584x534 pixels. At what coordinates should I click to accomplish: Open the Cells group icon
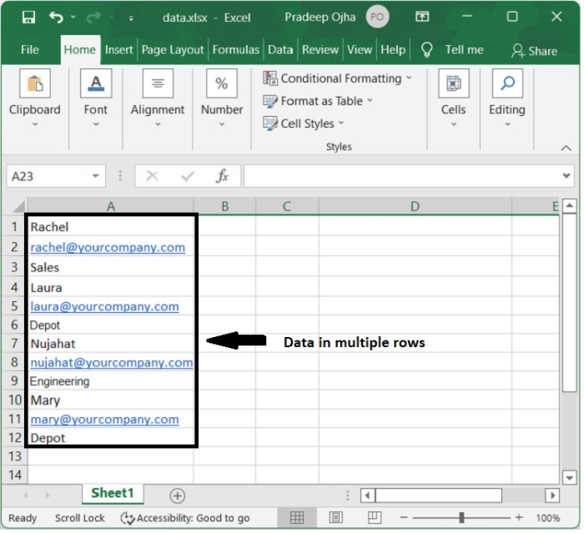(454, 83)
